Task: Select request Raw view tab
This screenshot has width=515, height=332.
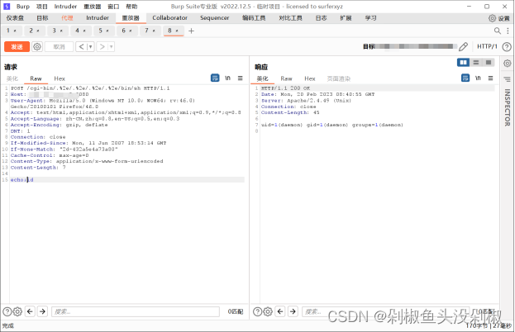Action: tap(36, 78)
